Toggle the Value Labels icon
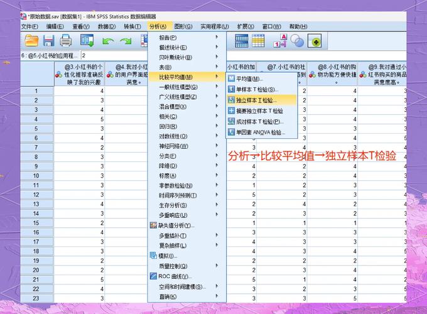Image resolution: width=427 pixels, height=314 pixels. [x=280, y=41]
